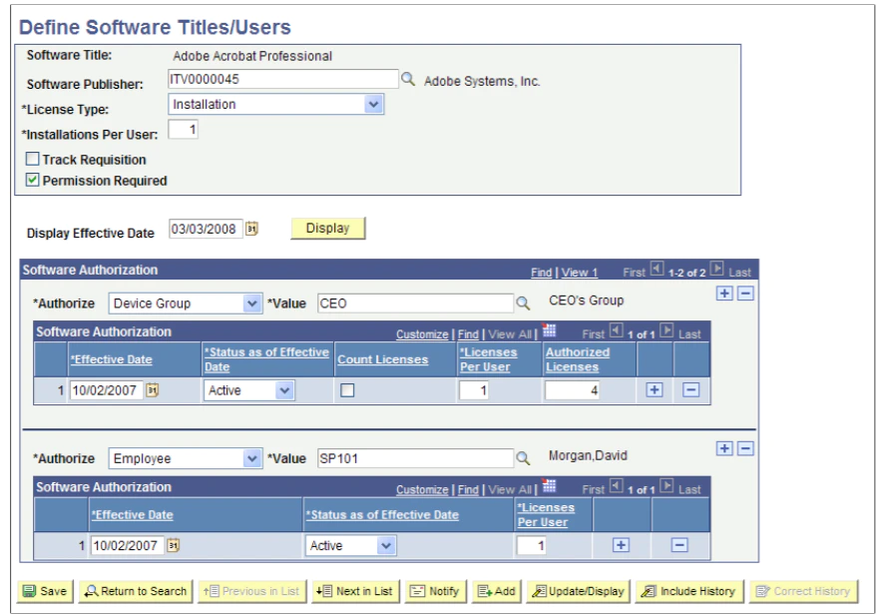Add effective-dated row in Employee grid
This screenshot has height=616, width=879.
[621, 545]
